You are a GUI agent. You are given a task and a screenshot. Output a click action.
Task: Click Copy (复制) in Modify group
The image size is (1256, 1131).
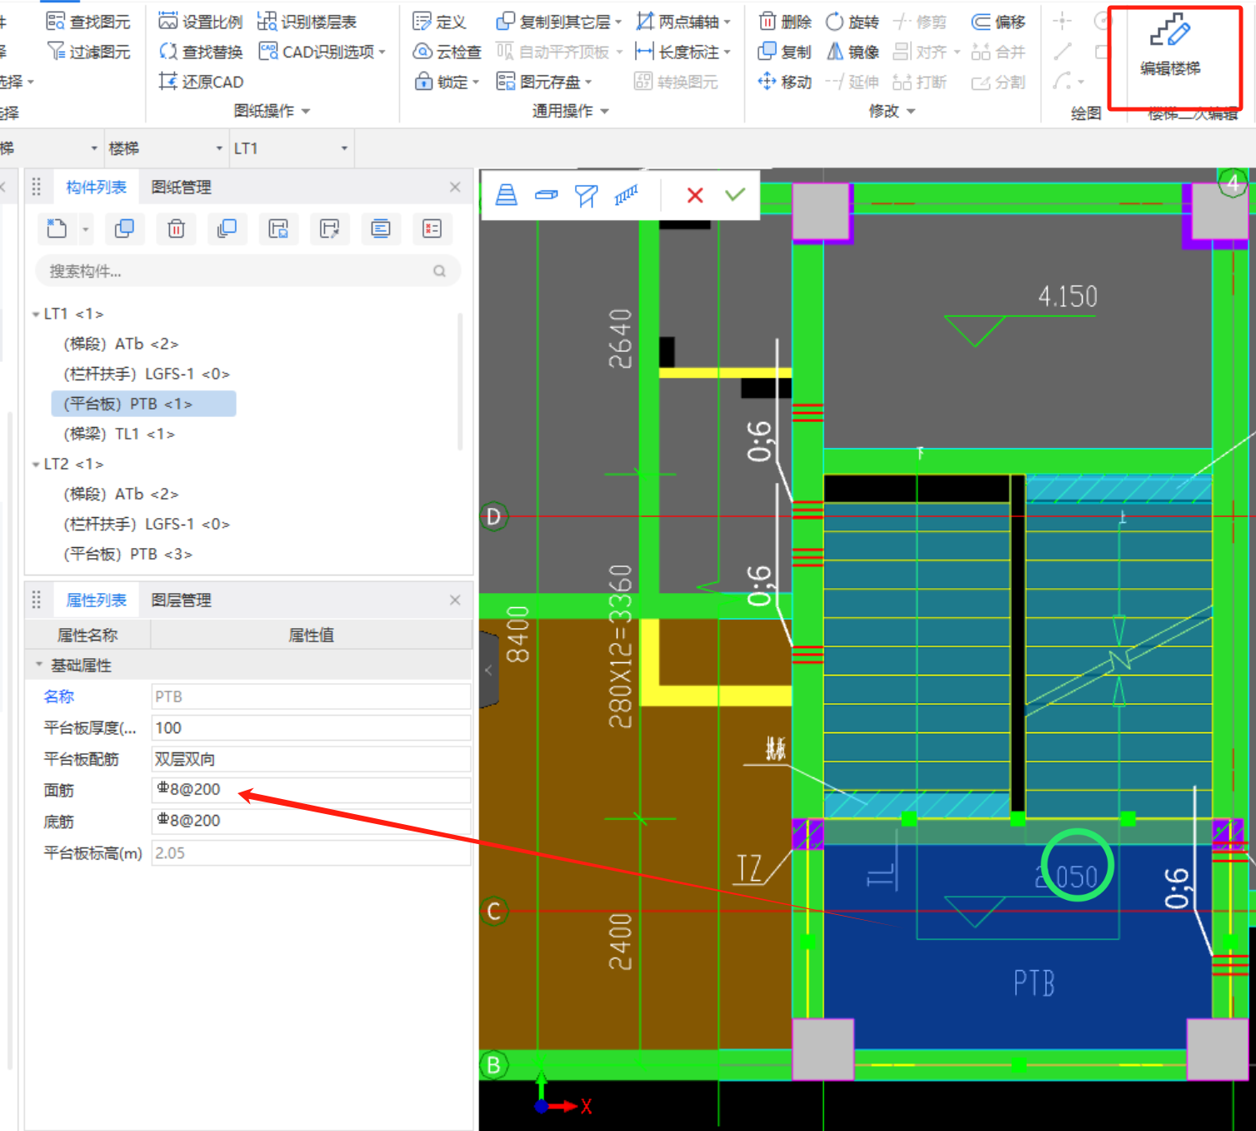click(785, 52)
